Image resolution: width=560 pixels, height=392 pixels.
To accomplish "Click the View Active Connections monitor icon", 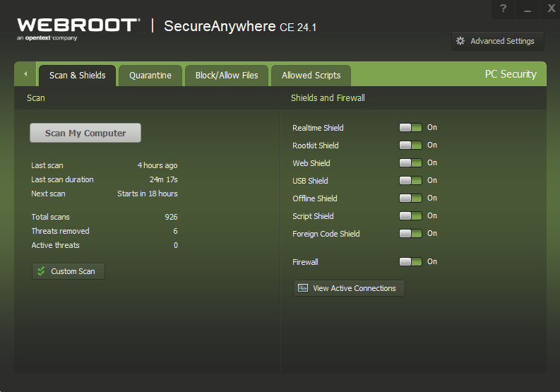I will [x=303, y=288].
